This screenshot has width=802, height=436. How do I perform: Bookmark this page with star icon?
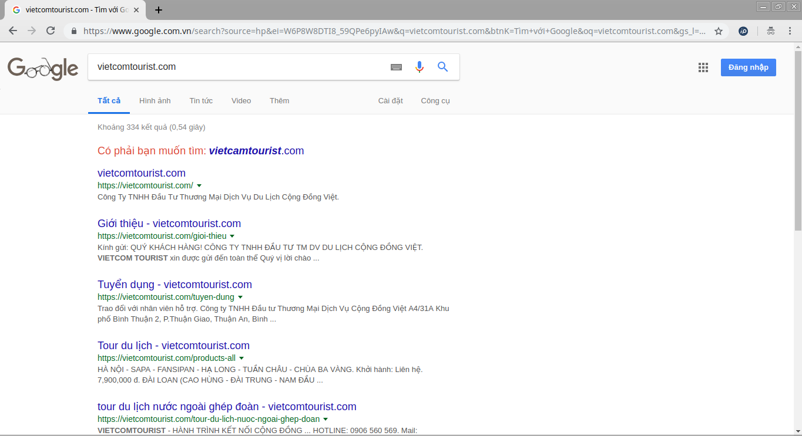[718, 31]
